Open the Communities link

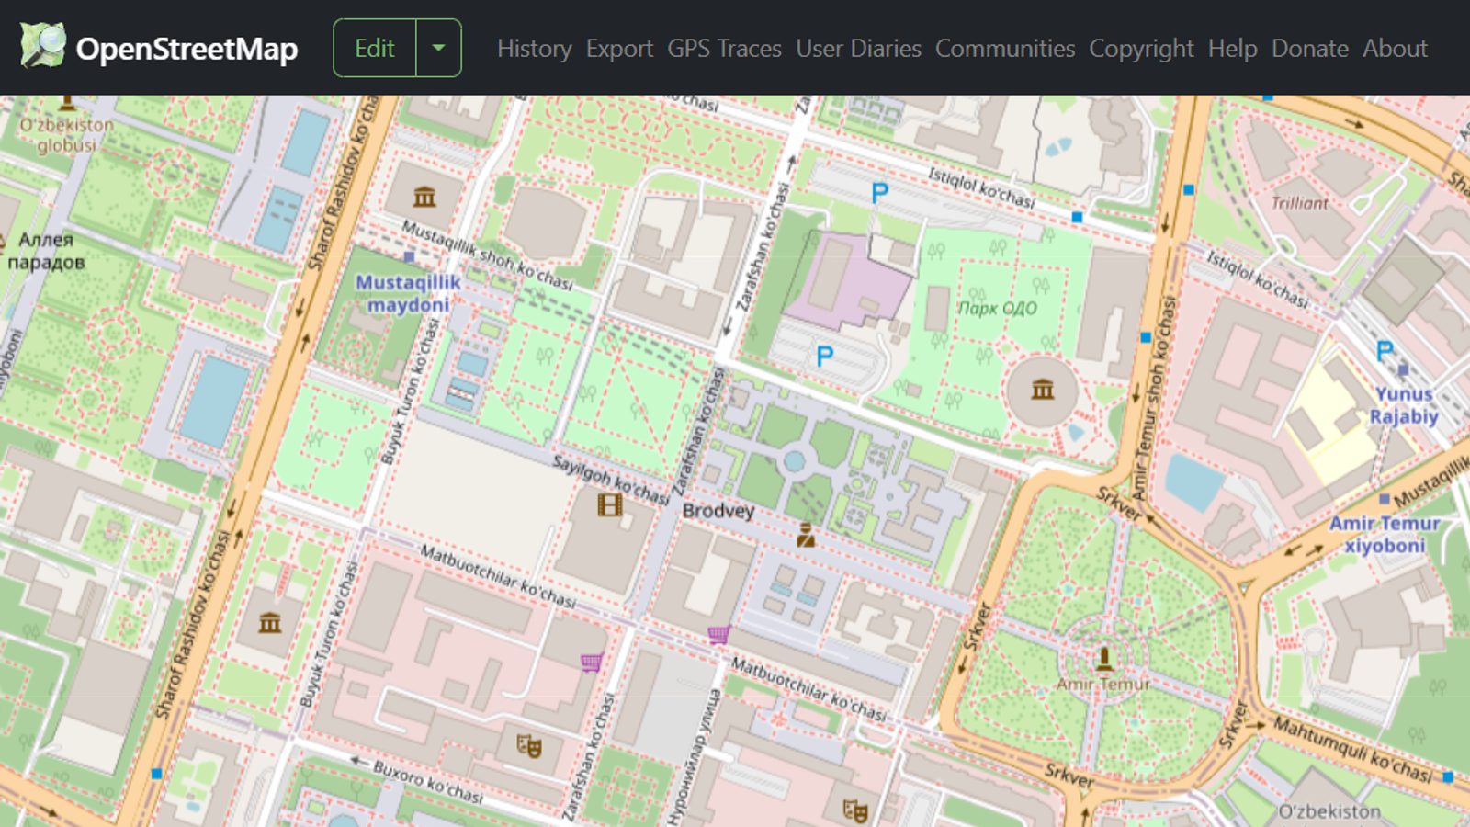[x=1005, y=49]
